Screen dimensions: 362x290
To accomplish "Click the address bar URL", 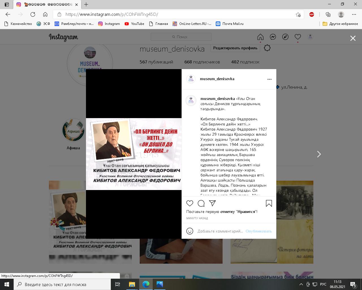I will click(112, 14).
